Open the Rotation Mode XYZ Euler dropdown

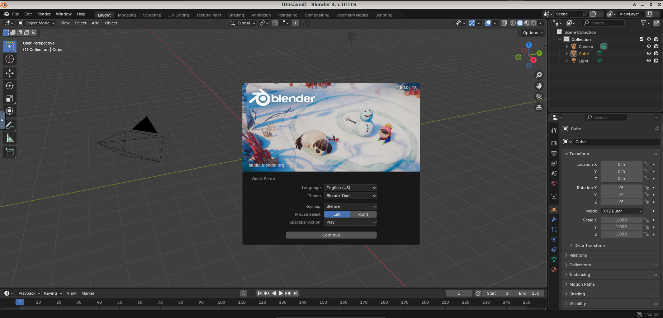(622, 211)
